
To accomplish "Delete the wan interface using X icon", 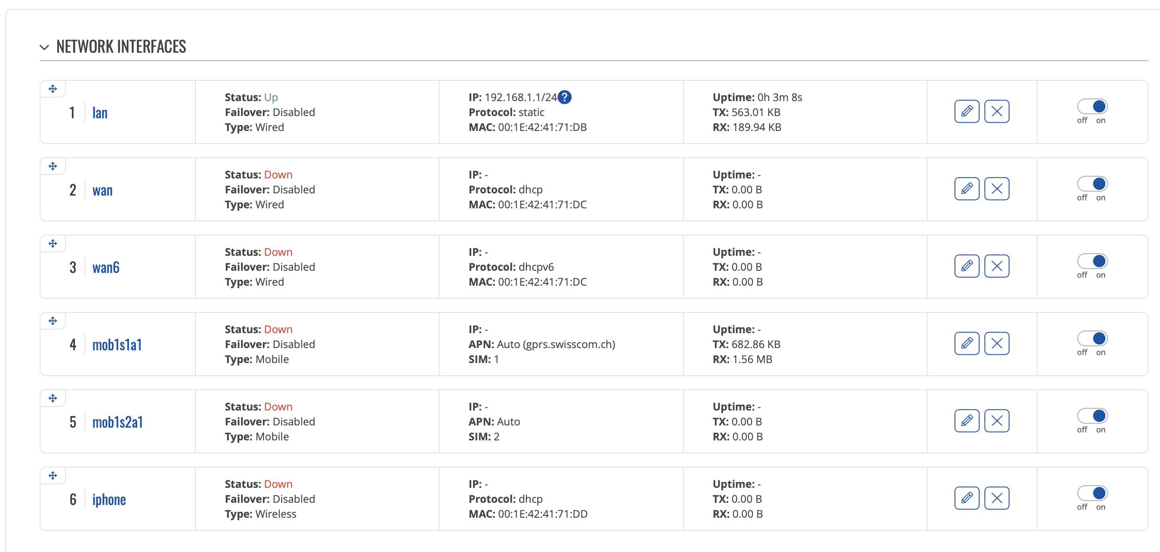I will (997, 189).
